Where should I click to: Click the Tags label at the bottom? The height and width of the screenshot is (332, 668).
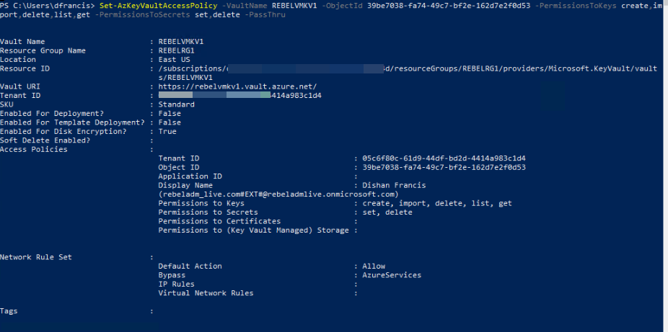coord(10,311)
